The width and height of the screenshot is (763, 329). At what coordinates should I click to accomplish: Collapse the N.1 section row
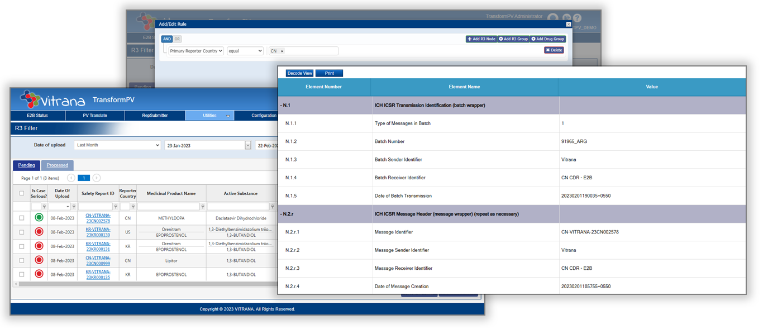[285, 105]
